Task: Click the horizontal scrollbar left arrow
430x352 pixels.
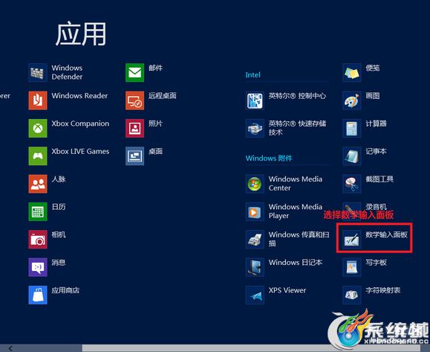Action: [x=10, y=348]
